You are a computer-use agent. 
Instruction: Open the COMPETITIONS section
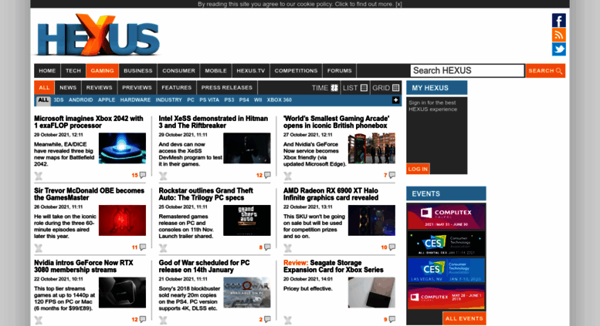297,71
